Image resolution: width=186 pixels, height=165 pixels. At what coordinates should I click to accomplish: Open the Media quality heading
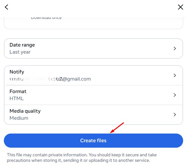(25, 111)
